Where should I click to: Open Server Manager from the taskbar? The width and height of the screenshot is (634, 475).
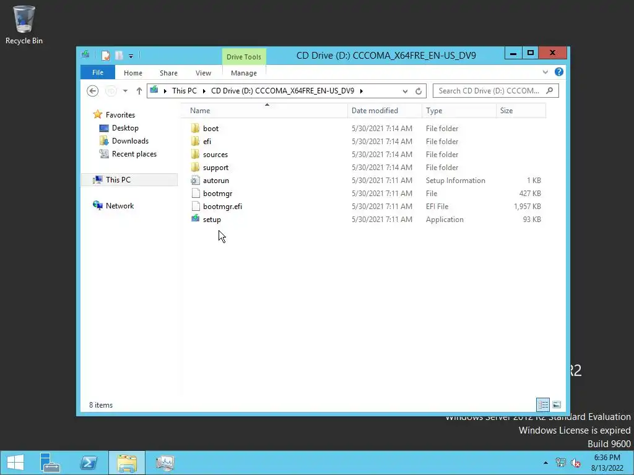click(50, 463)
